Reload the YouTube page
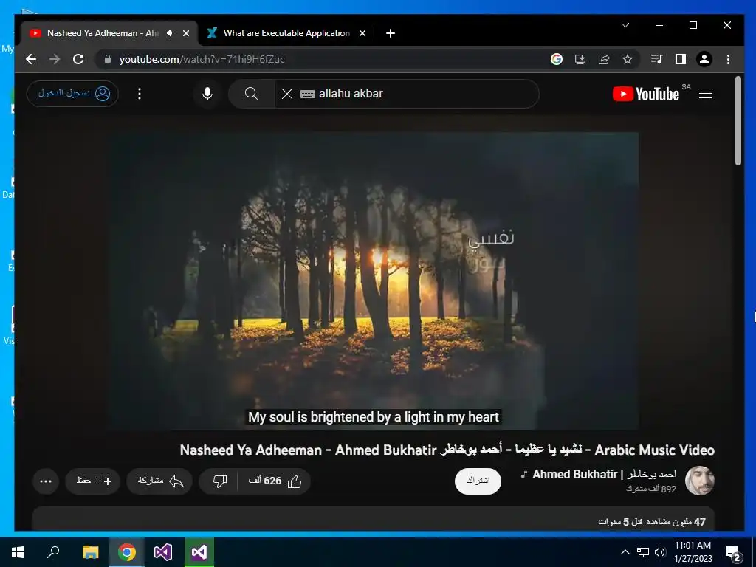This screenshot has height=567, width=756. click(x=78, y=59)
